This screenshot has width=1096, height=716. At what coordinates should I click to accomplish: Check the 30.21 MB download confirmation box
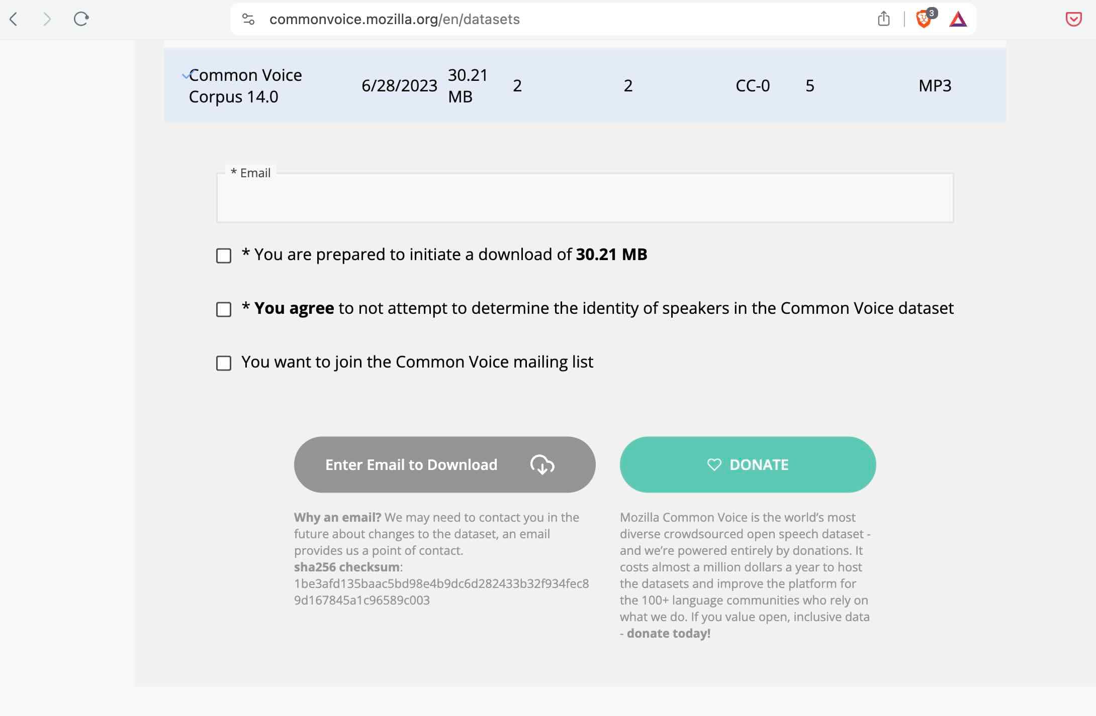(x=224, y=256)
